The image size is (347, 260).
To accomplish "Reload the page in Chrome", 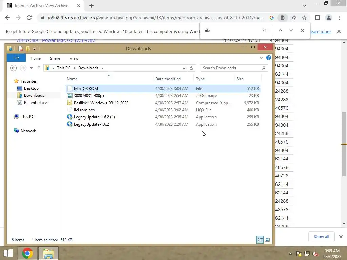I will (x=29, y=18).
